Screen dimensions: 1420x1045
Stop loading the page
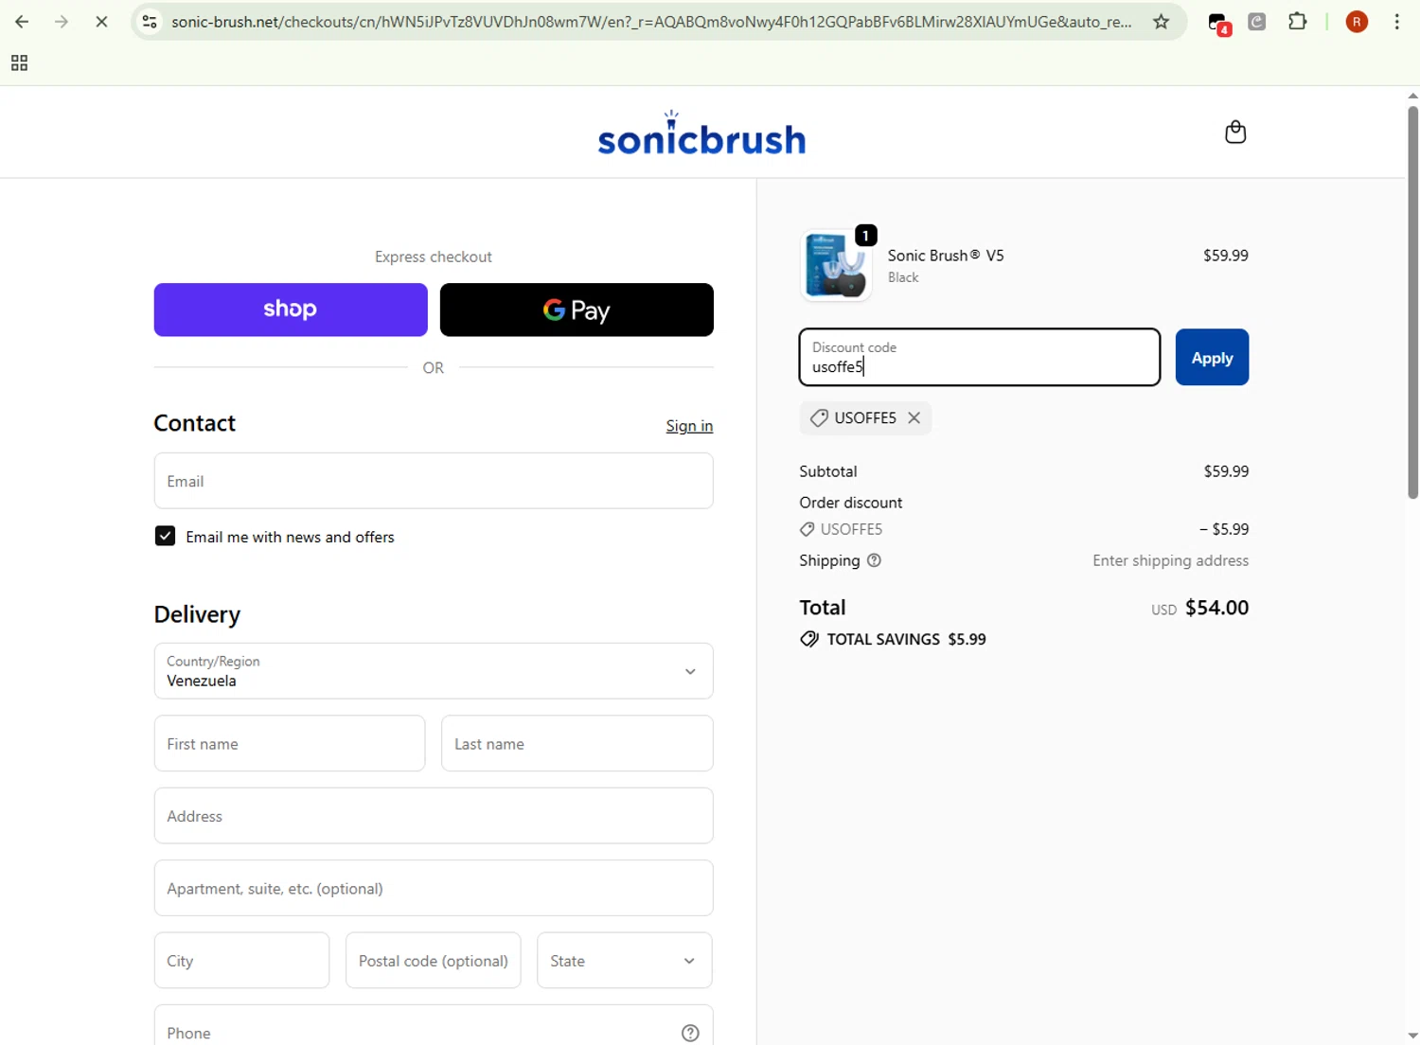coord(101,22)
